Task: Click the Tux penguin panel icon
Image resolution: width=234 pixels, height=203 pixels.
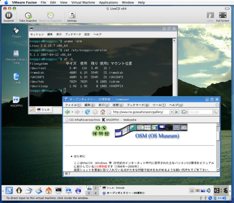Action: tap(19, 190)
